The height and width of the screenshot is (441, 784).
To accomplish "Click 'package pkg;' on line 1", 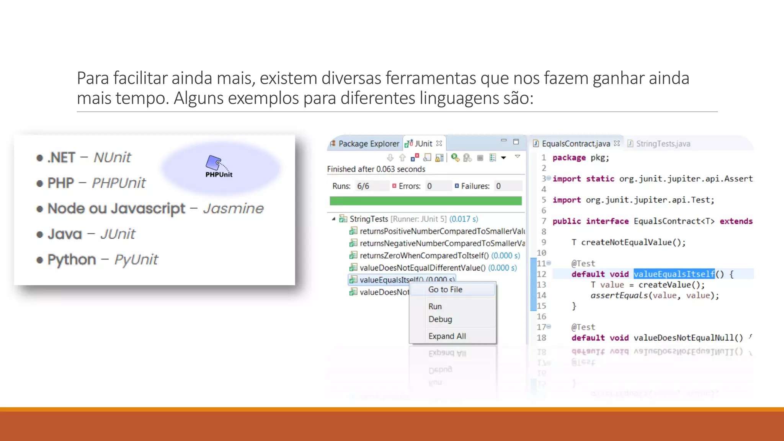I will coord(581,158).
